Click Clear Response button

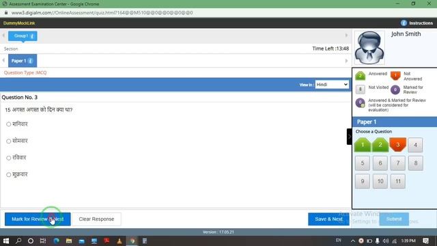pos(96,219)
